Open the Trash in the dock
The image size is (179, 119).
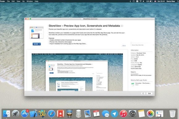pos(173,113)
